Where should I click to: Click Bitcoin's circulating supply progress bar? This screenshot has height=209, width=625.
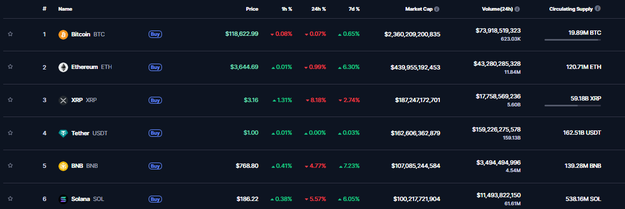pos(572,40)
